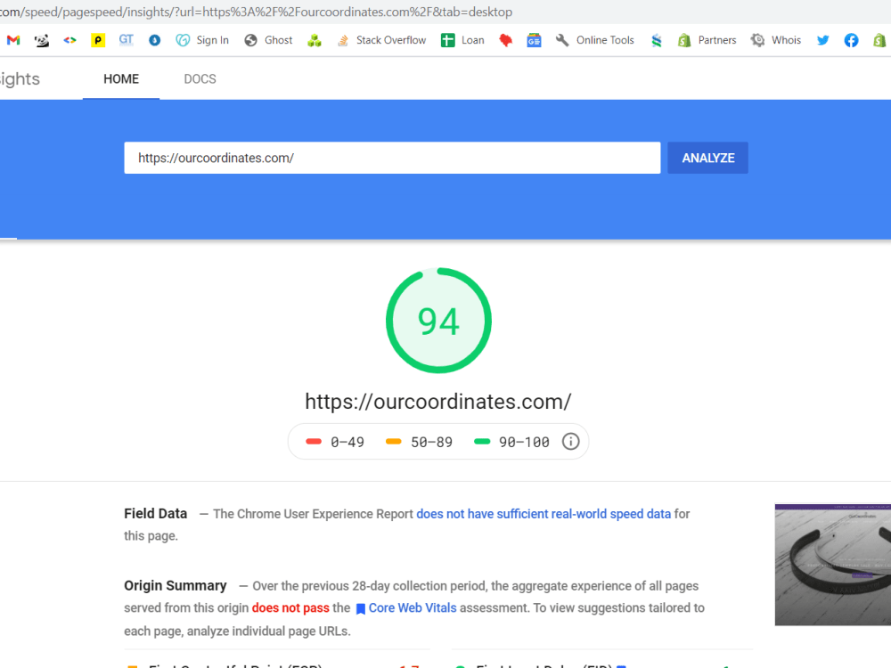Open the red map-shaped bookmark

506,40
